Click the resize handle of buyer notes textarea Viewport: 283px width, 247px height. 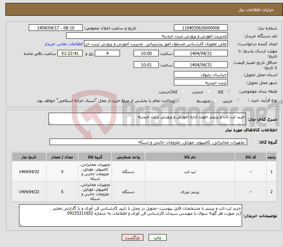[21, 225]
